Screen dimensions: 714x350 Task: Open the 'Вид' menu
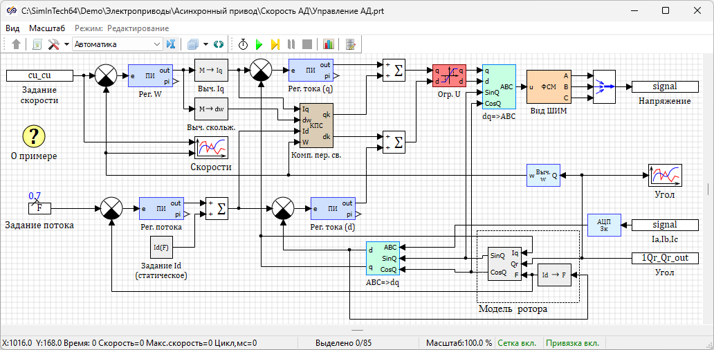click(12, 28)
